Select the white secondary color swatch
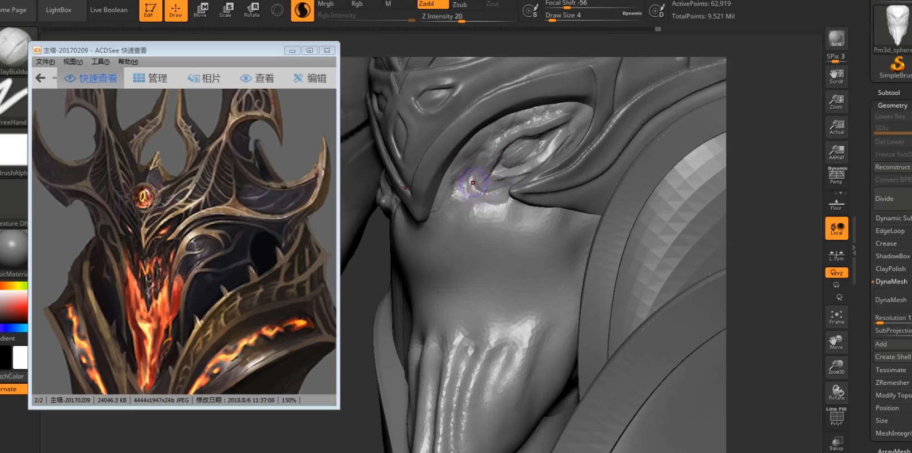The width and height of the screenshot is (912, 453). pos(20,357)
